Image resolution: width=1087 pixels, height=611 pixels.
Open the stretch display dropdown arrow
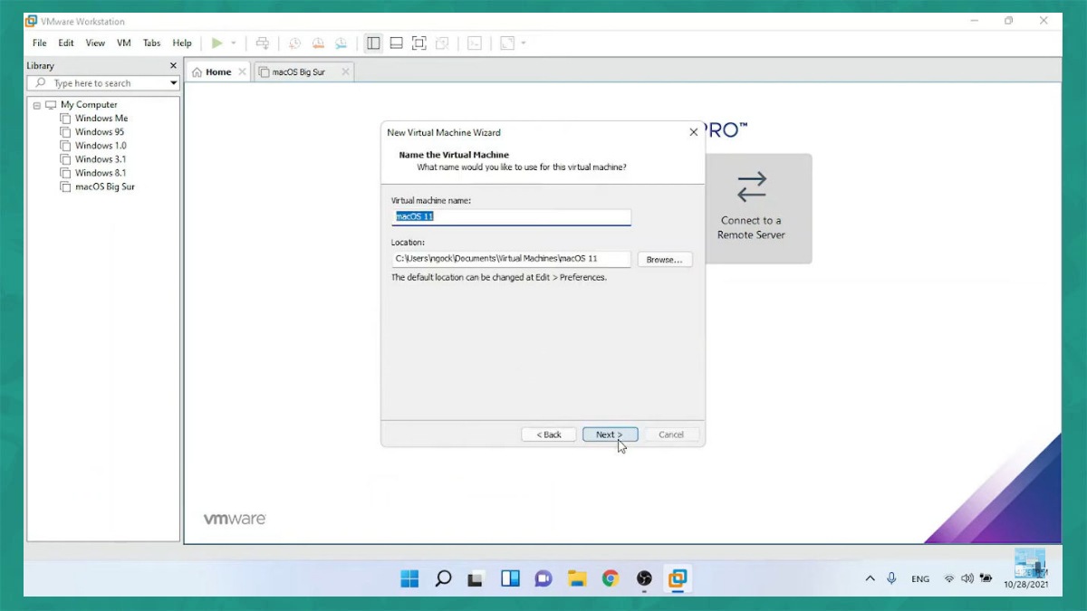pos(523,43)
